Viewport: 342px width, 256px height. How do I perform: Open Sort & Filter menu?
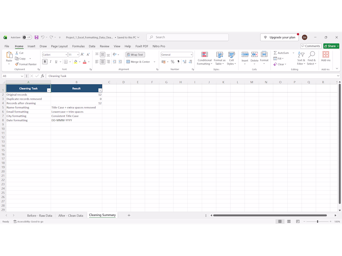point(301,58)
